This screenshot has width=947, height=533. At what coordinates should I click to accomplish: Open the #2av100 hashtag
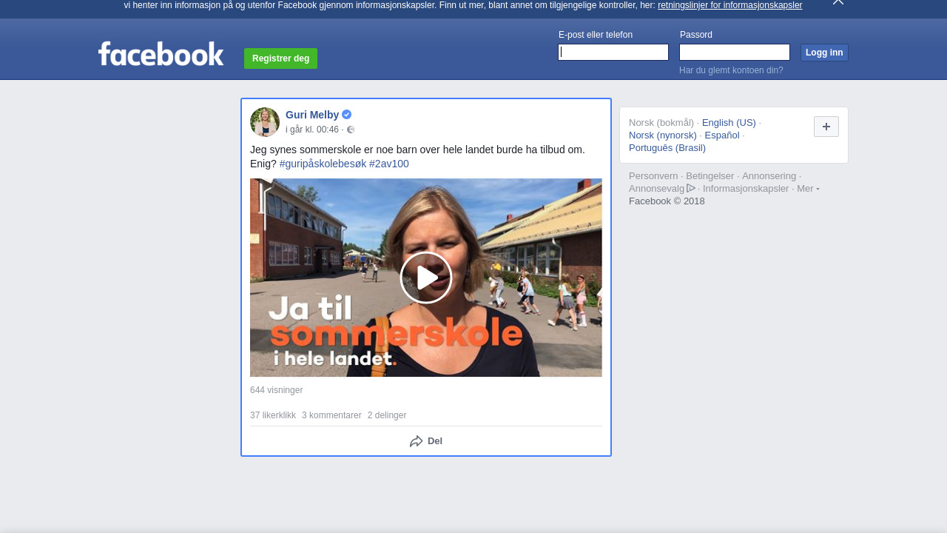(389, 164)
